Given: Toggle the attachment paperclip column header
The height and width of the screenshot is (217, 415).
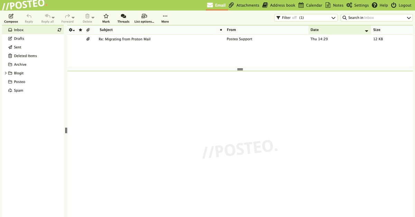Looking at the screenshot, I should [88, 30].
